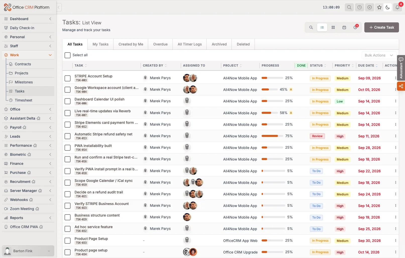Click the quick add plus-circle icon
The height and width of the screenshot is (258, 405).
tap(370, 7)
